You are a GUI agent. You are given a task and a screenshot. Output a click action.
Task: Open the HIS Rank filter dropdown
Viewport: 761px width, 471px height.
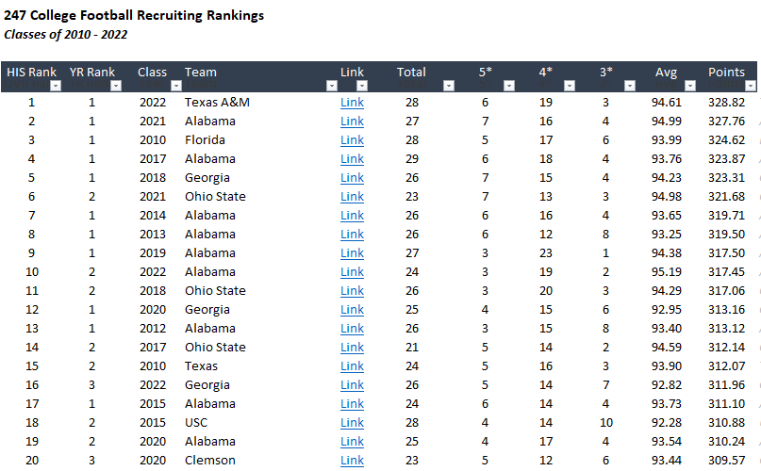(x=55, y=86)
